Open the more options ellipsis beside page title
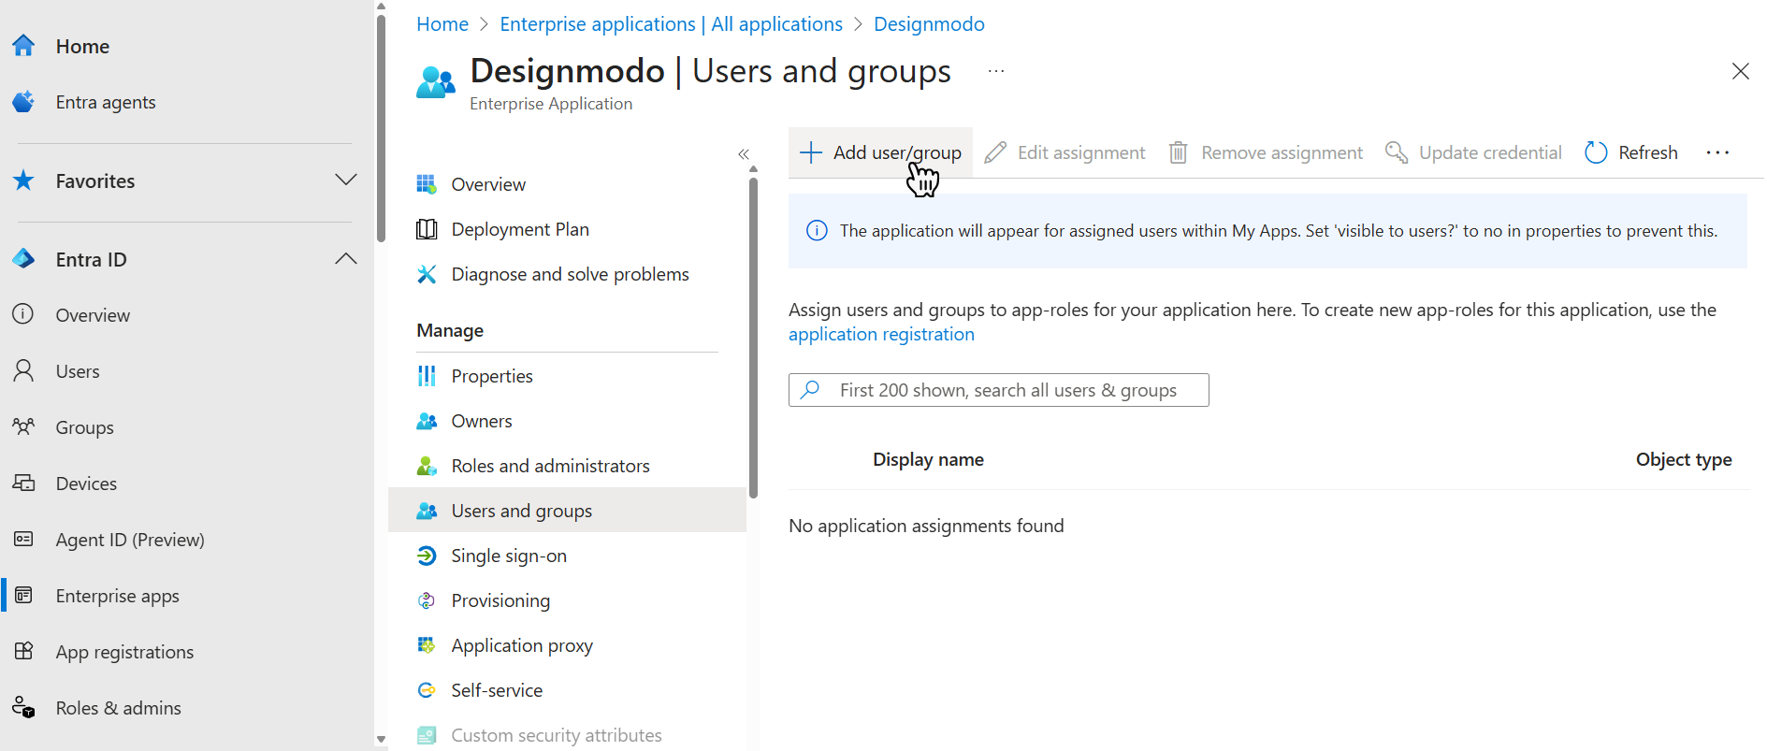 tap(996, 71)
